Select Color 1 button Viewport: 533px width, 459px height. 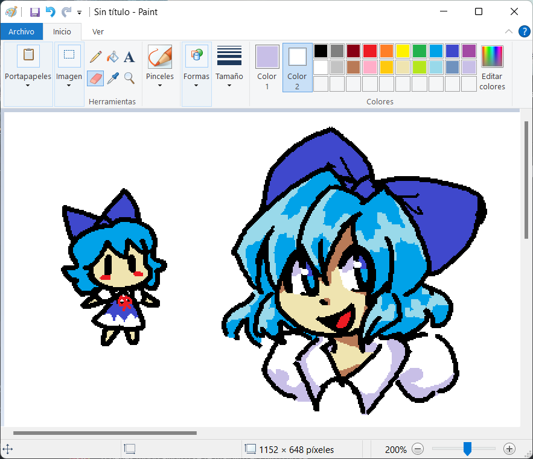click(x=267, y=68)
